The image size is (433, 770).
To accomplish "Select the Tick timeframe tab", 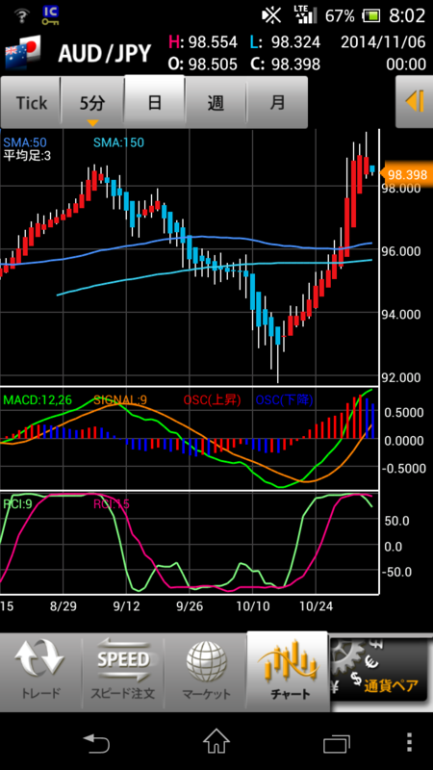I will click(x=31, y=103).
